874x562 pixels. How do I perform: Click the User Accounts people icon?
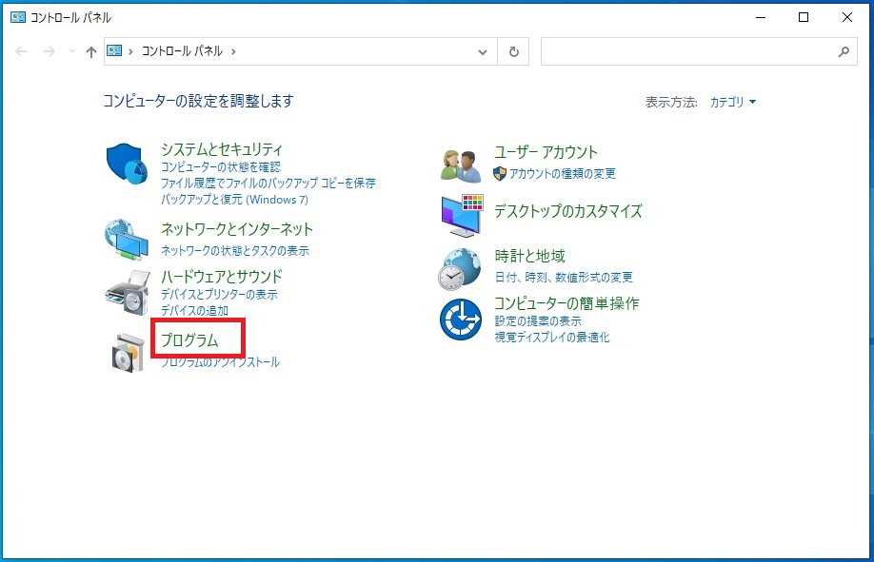point(462,164)
